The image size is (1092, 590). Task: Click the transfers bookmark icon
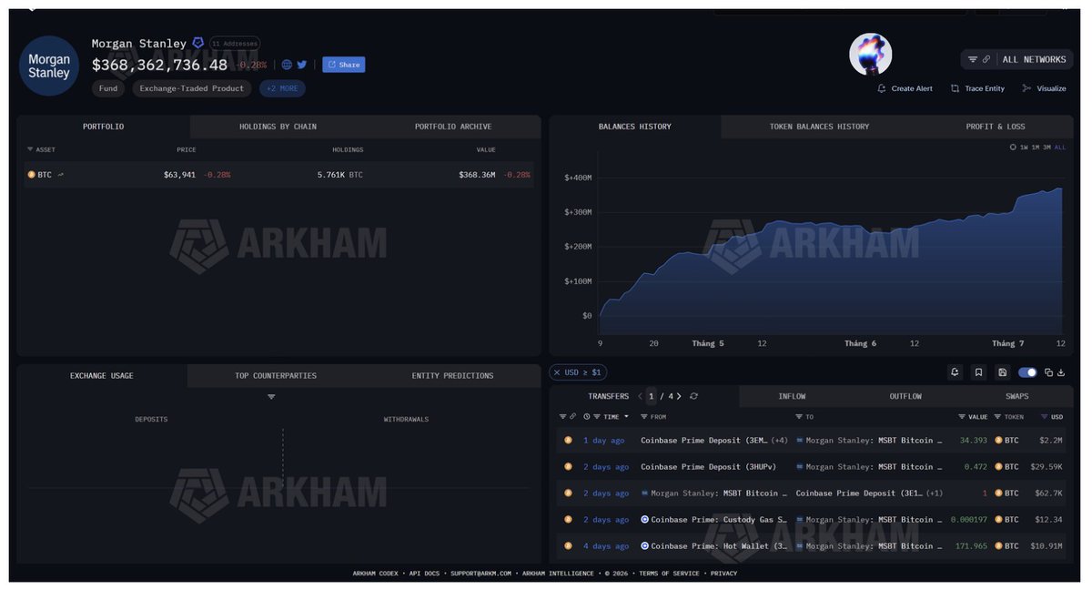coord(978,372)
